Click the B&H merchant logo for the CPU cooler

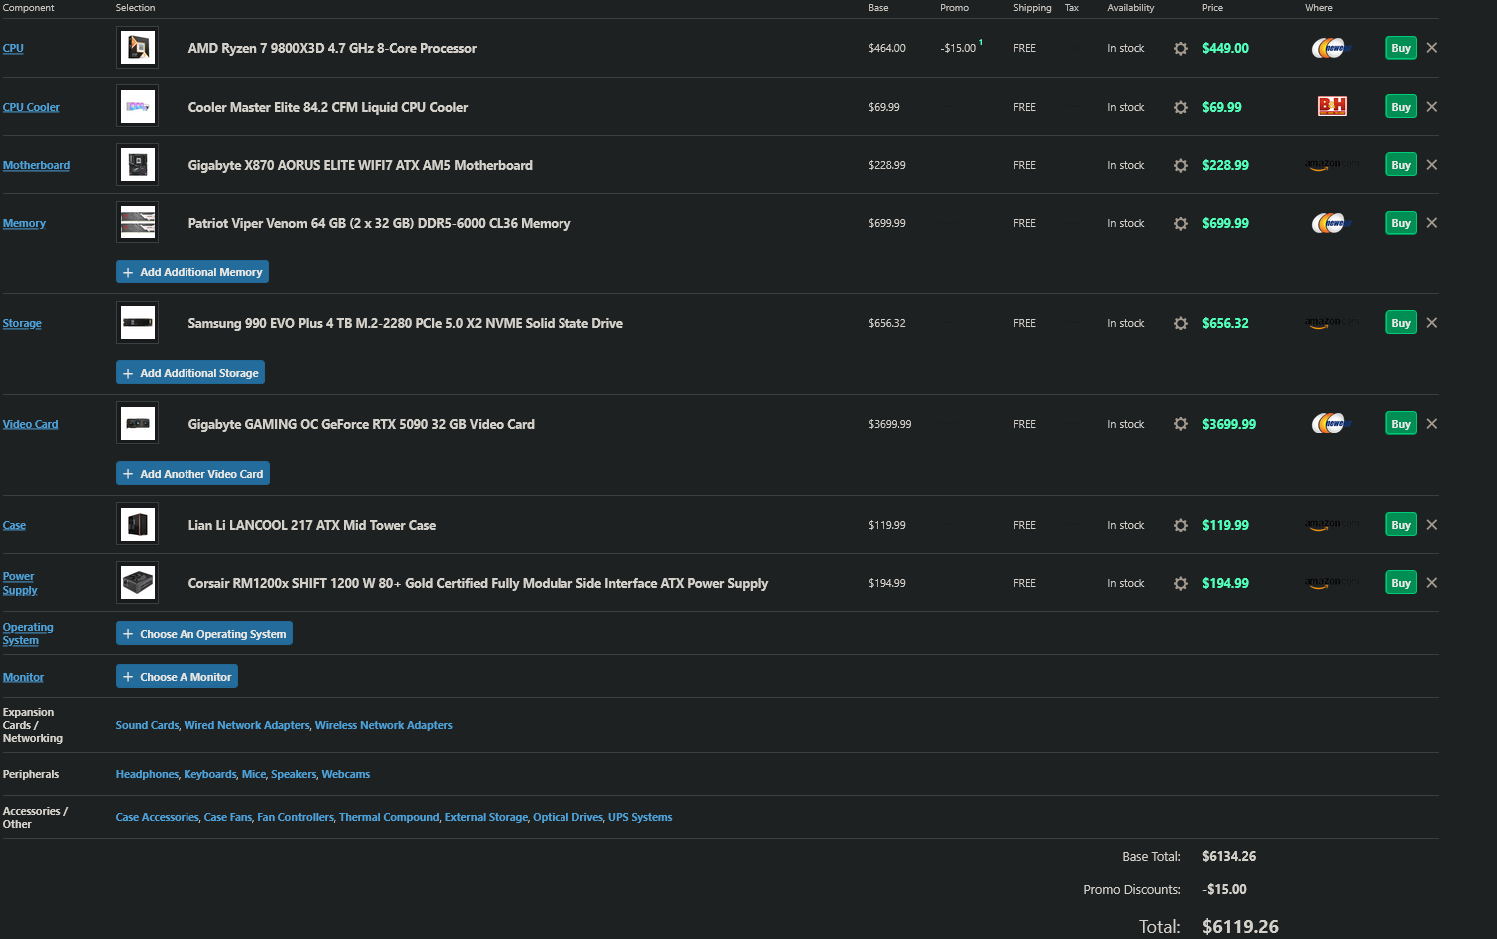(x=1332, y=106)
